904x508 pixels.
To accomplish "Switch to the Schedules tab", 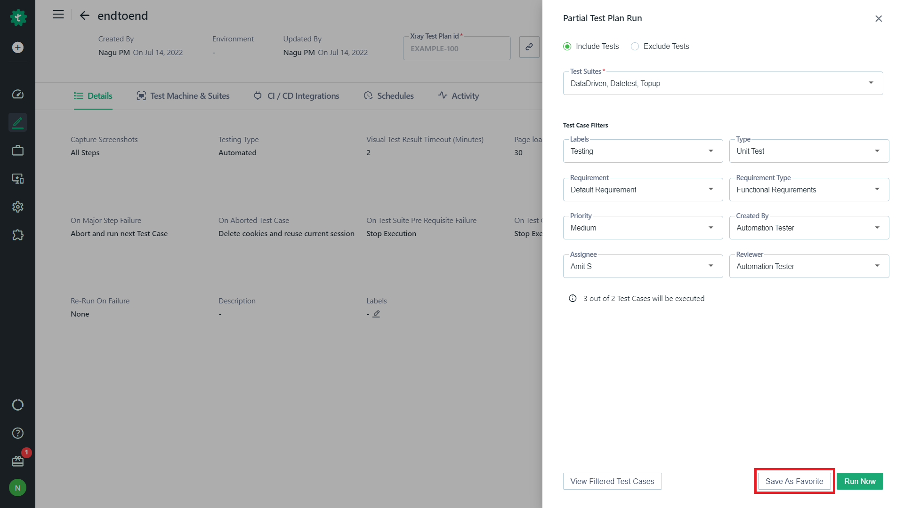I will coord(388,96).
